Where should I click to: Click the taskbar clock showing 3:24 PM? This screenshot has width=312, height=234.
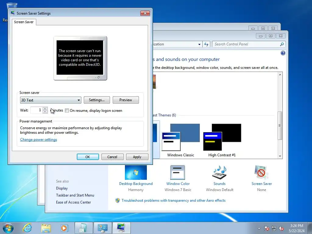(296, 228)
